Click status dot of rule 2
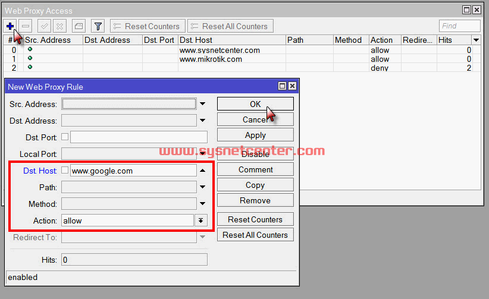Image resolution: width=489 pixels, height=299 pixels. (x=30, y=67)
